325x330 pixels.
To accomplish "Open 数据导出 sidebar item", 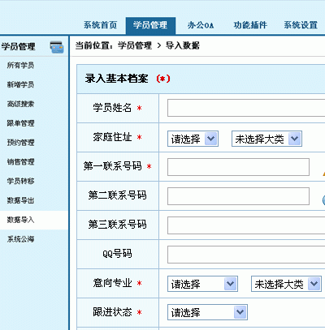I will point(20,200).
